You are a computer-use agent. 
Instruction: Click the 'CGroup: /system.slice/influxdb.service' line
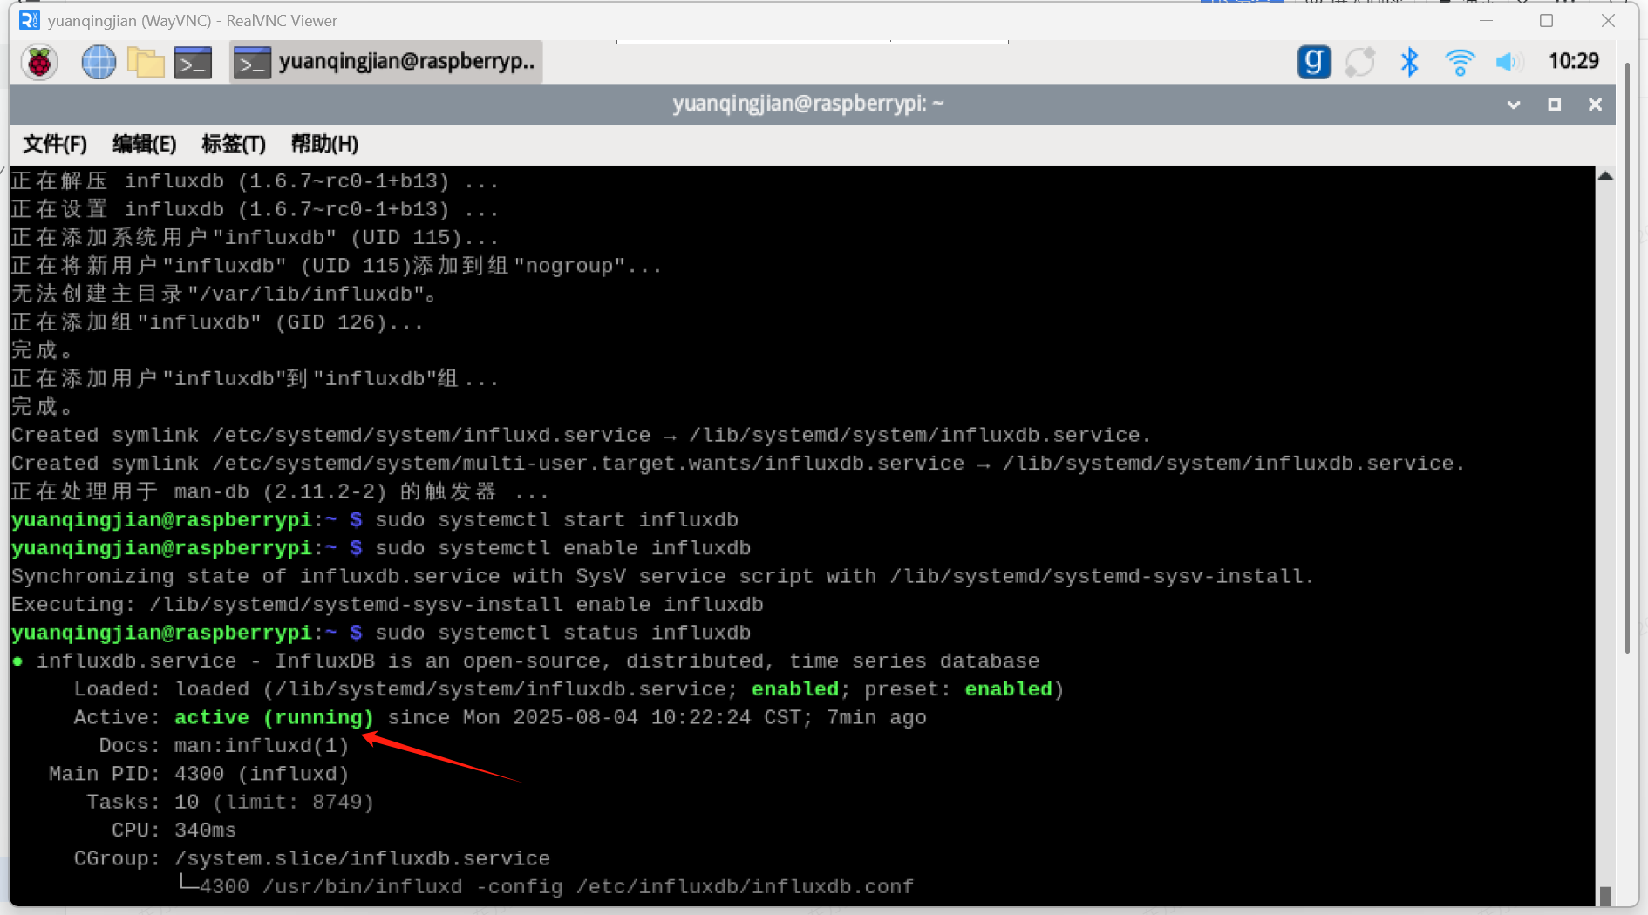(312, 858)
